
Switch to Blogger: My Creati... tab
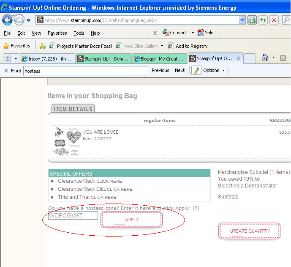[x=159, y=59]
